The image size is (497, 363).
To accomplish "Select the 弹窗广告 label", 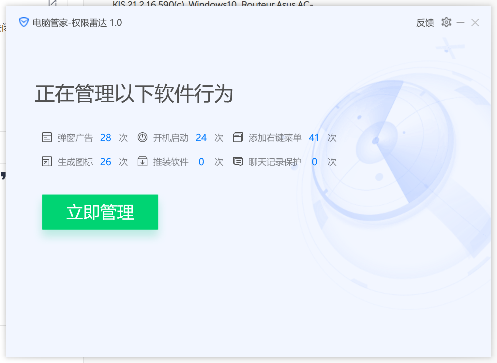I will click(x=75, y=138).
